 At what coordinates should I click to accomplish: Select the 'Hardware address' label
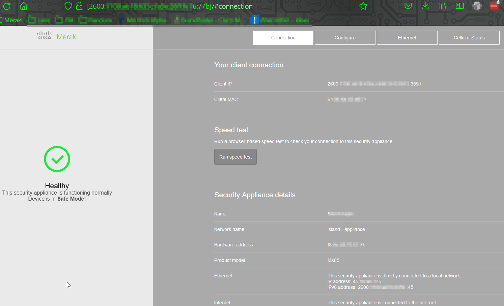click(x=233, y=245)
